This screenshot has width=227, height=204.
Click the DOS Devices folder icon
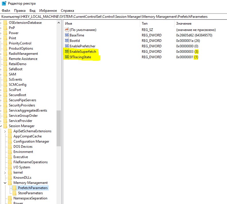pyautogui.click(x=10, y=147)
